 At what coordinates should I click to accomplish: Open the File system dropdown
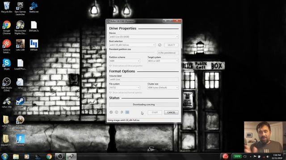pyautogui.click(x=125, y=88)
